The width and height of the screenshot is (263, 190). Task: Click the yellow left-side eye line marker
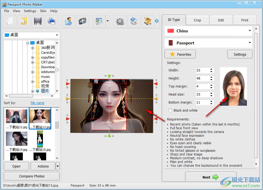(x=68, y=99)
